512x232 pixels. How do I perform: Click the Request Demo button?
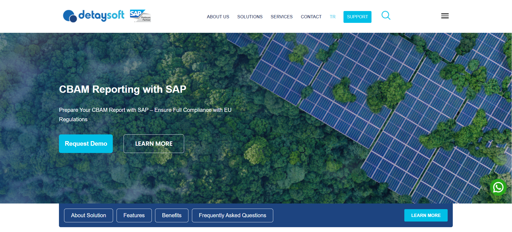[x=86, y=144]
